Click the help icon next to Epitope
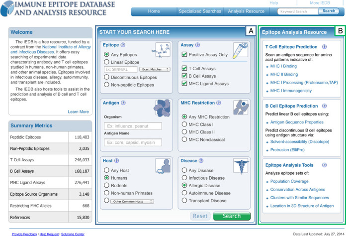This screenshot has height=236, width=346. coord(123,45)
